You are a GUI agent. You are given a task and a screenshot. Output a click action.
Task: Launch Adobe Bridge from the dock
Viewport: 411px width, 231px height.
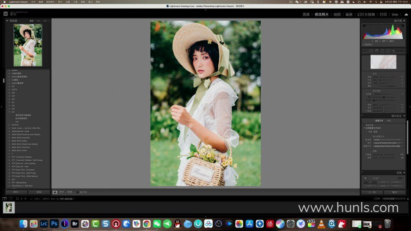coord(75,224)
